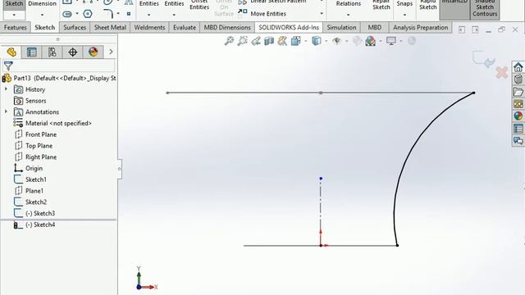Click the View Settings monitor icon
The height and width of the screenshot is (295, 525).
391,41
